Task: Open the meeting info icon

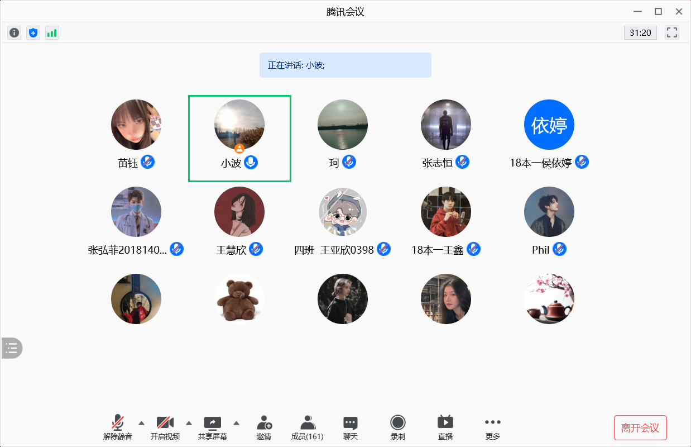Action: tap(14, 33)
